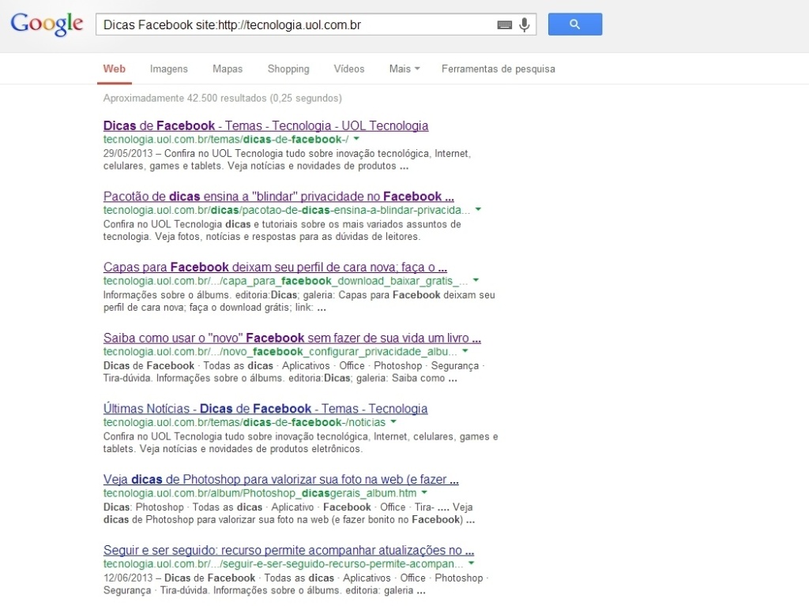Switch to the Mapas tab
Screen dimensions: 809x606
(228, 69)
